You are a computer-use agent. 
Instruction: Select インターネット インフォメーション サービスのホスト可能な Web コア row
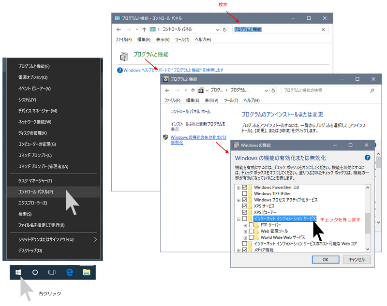tap(305, 244)
